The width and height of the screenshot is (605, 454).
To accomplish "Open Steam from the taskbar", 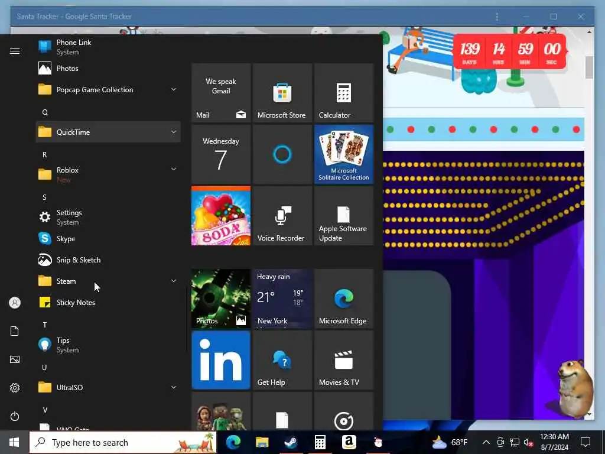I will click(291, 442).
